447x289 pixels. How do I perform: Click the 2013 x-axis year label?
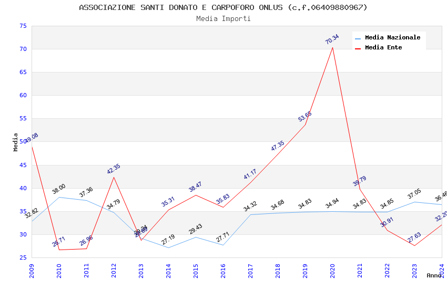141,271
